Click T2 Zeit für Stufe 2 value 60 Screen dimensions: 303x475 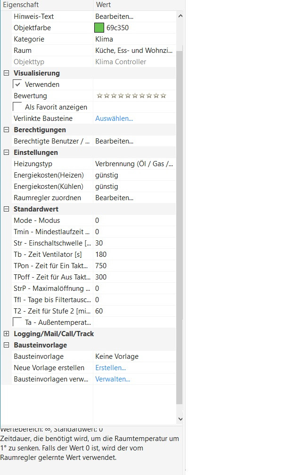tap(134, 311)
